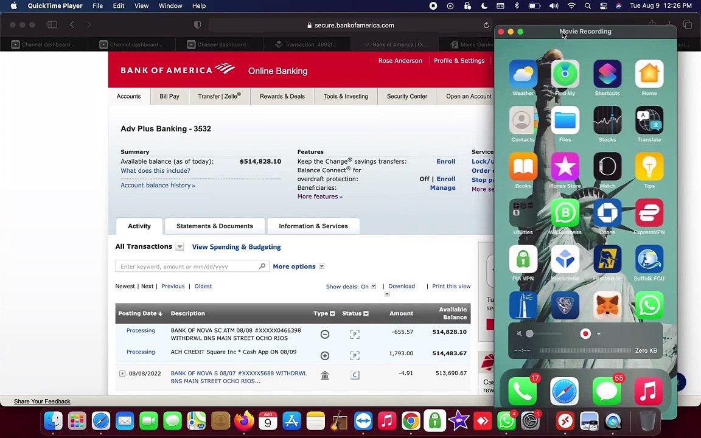
Task: Switch to the Statements & Documents tab
Action: pos(215,226)
